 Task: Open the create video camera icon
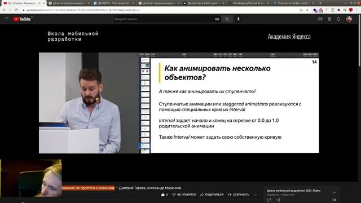pos(320,19)
